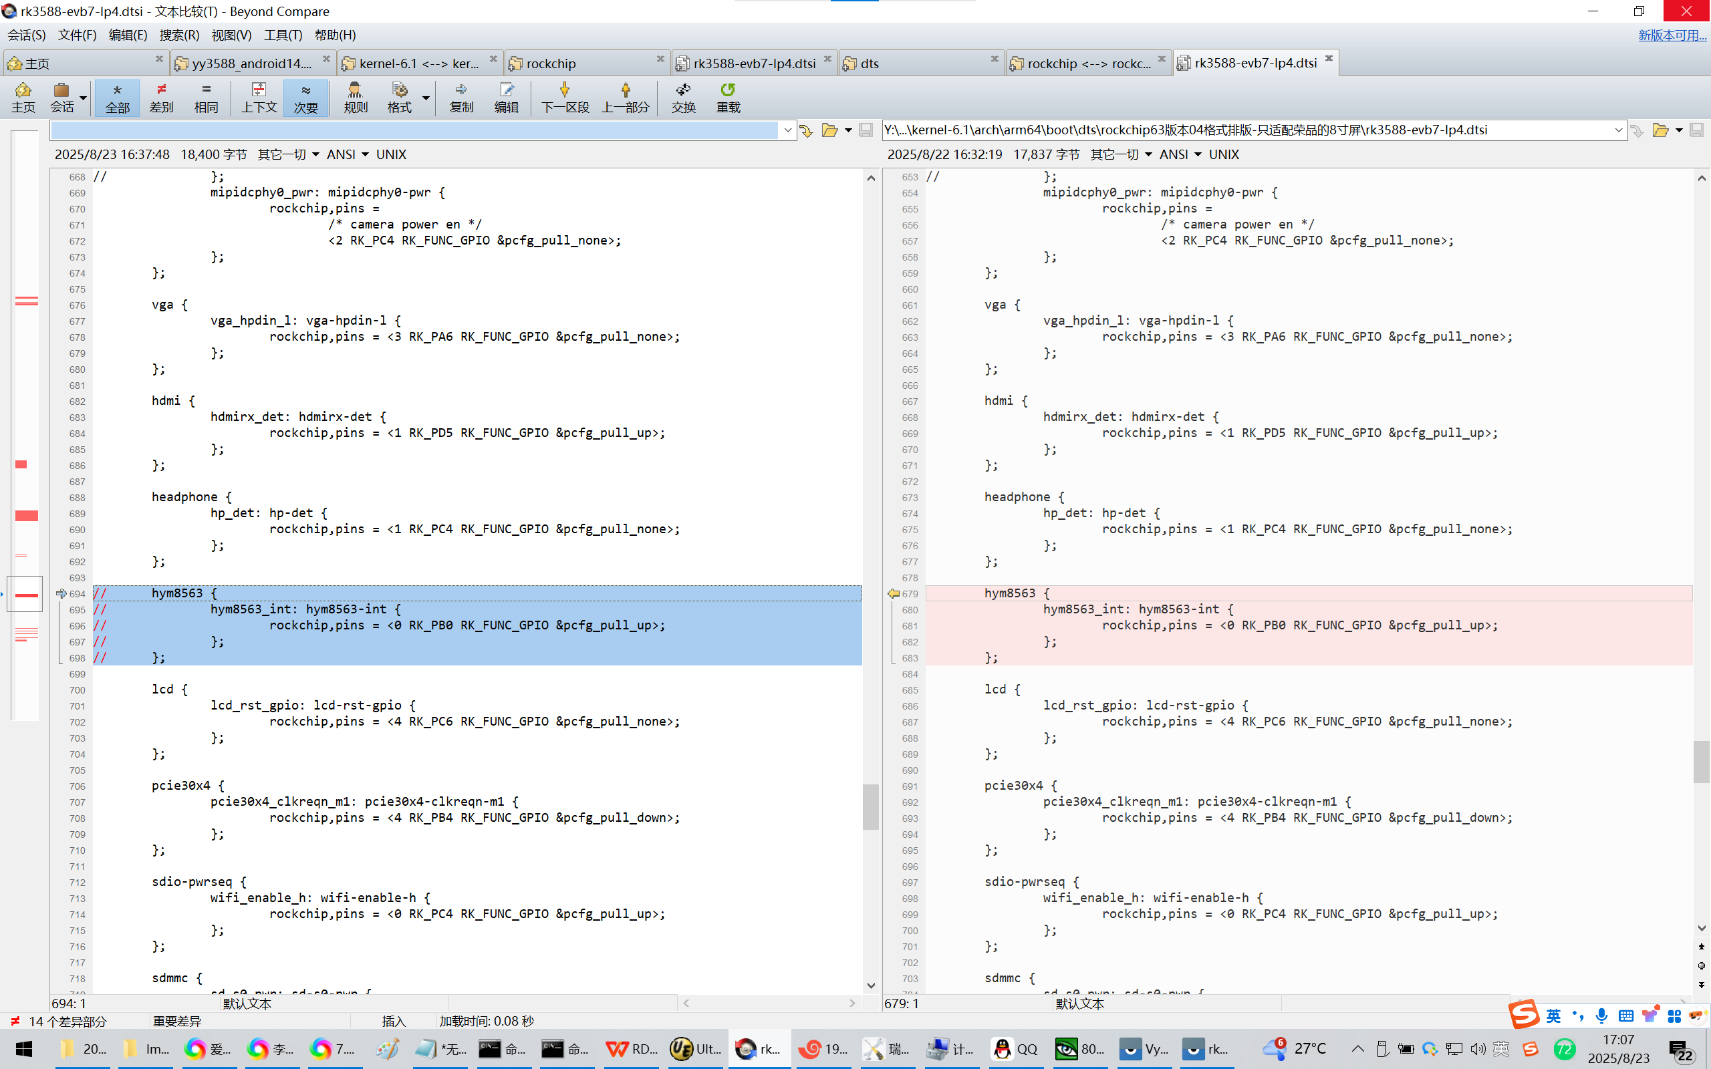Toggle the Context (上下文) view
Viewport: 1711px width, 1069px height.
[x=259, y=98]
